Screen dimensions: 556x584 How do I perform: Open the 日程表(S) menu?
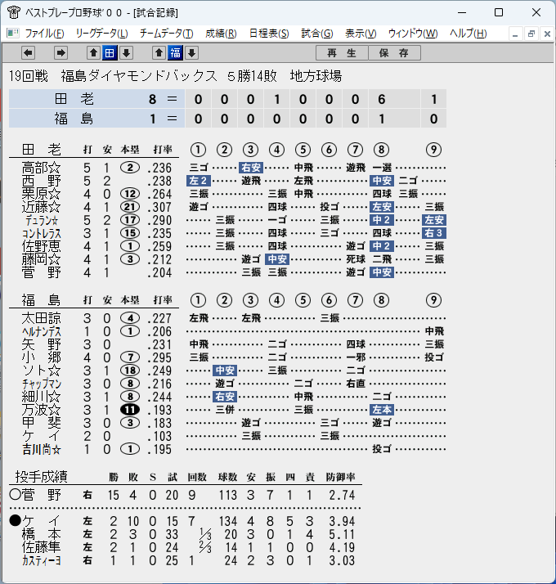tap(269, 34)
